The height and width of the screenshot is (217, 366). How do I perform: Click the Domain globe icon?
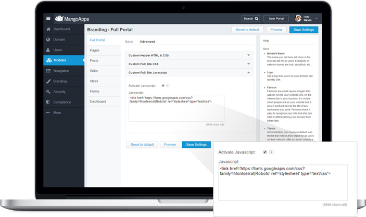[x=48, y=40]
